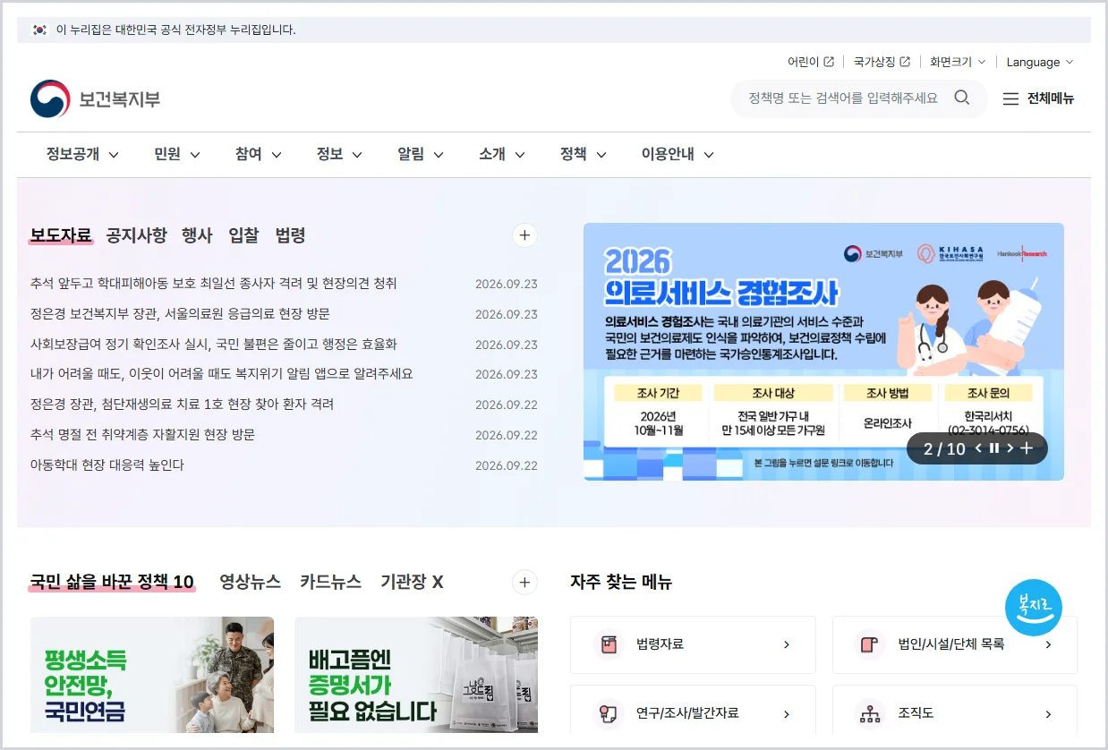The image size is (1108, 750).
Task: Expand the 민원 menu
Action: coord(177,154)
